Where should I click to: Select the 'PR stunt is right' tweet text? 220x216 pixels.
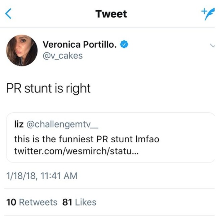coord(48,89)
